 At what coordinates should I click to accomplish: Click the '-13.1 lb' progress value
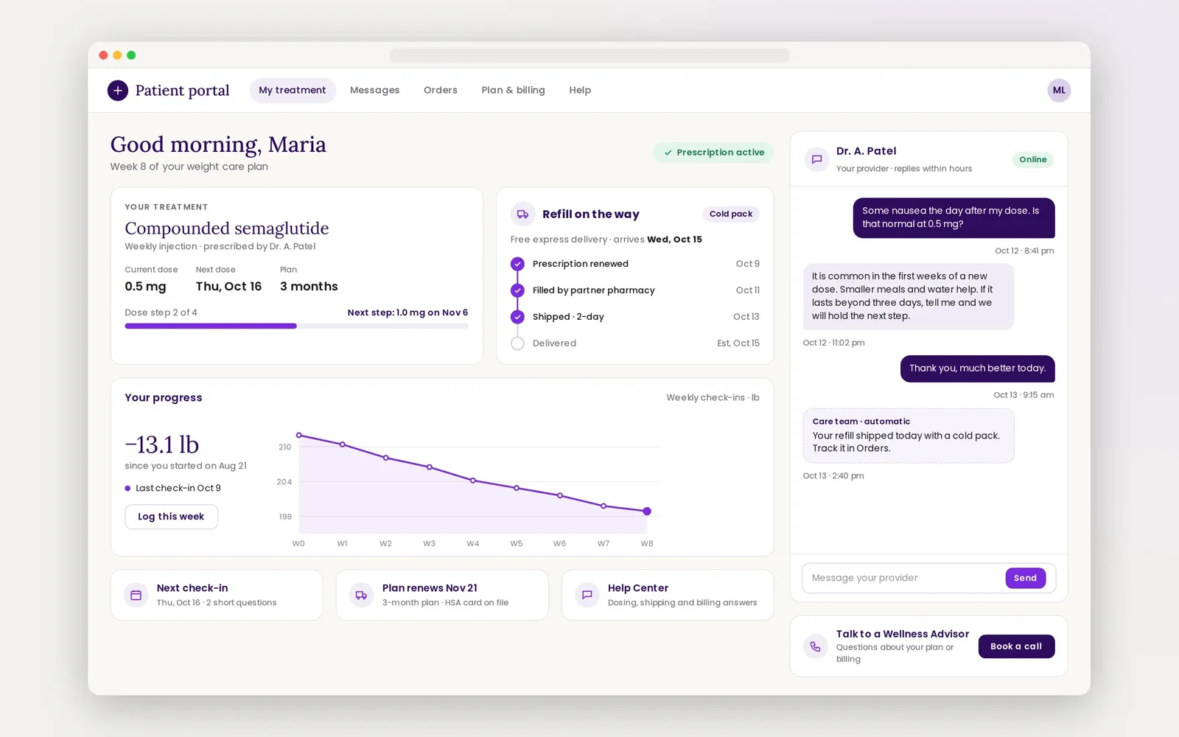162,444
